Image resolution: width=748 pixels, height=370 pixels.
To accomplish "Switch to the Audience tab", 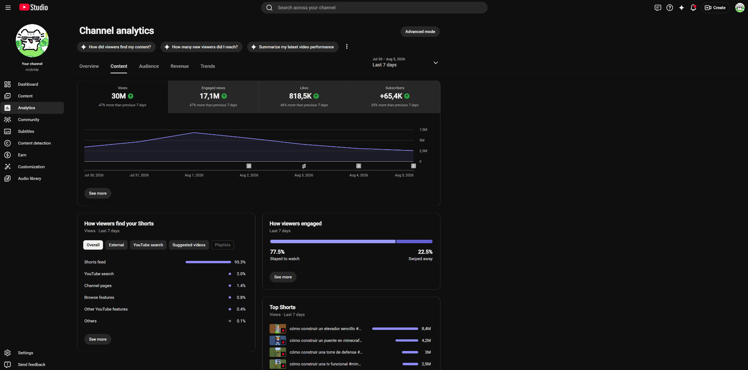I will click(x=149, y=66).
